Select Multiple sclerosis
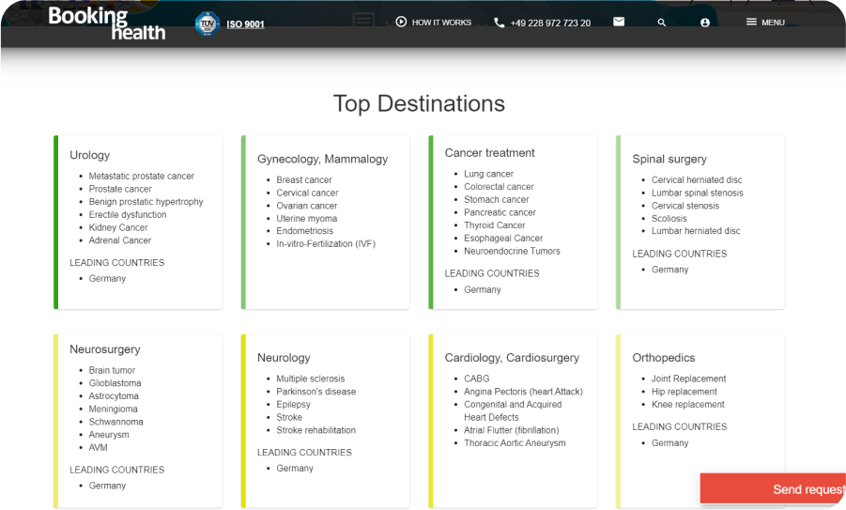The image size is (846, 510). [311, 379]
